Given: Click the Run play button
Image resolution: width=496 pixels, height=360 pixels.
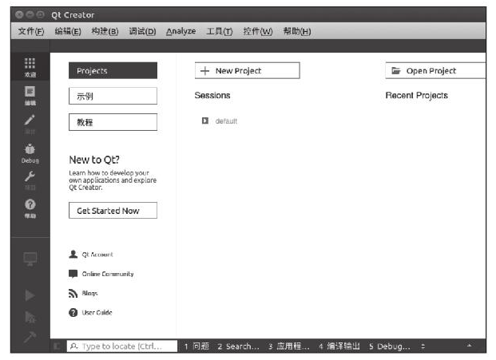Looking at the screenshot, I should point(30,295).
